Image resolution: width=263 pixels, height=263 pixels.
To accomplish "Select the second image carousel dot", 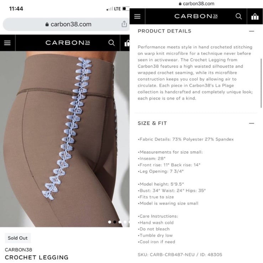I will 115,222.
